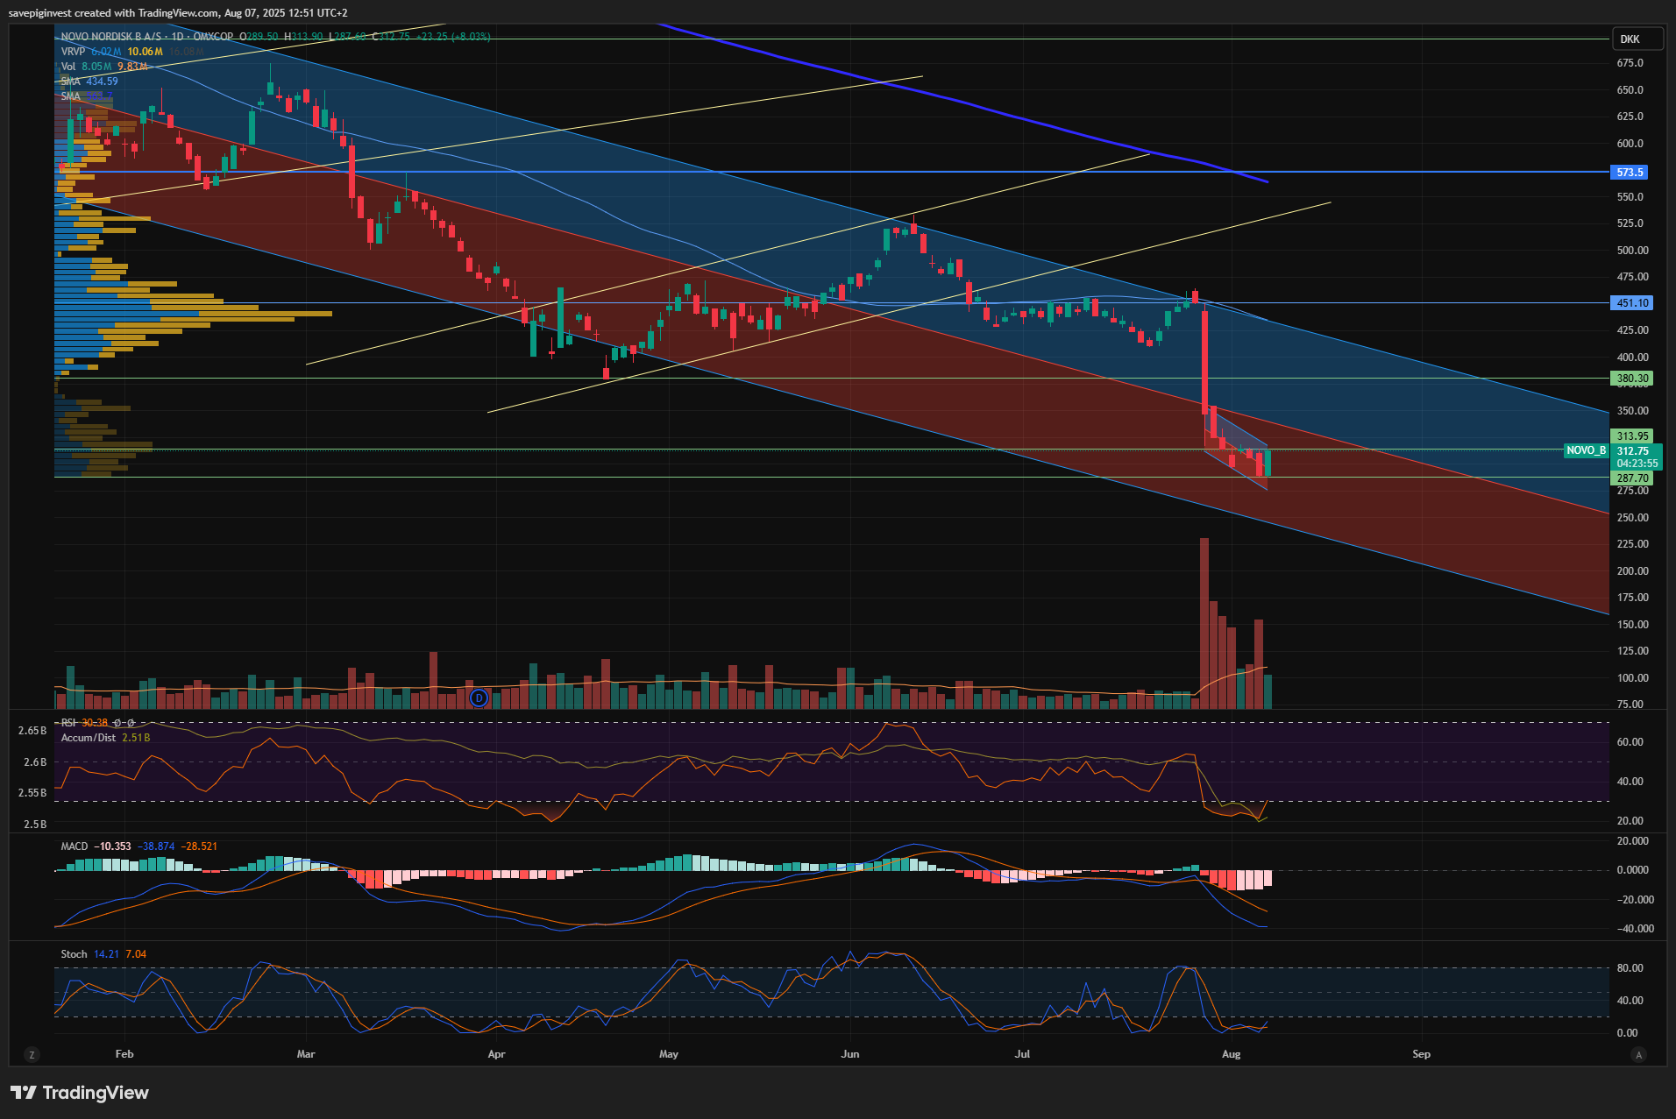Viewport: 1676px width, 1119px height.
Task: Select the 380.30 price level label
Action: coord(1632,379)
